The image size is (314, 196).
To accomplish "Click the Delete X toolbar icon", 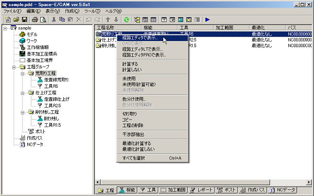I will [79, 19].
